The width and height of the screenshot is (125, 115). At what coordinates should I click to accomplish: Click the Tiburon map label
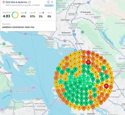tap(20, 66)
